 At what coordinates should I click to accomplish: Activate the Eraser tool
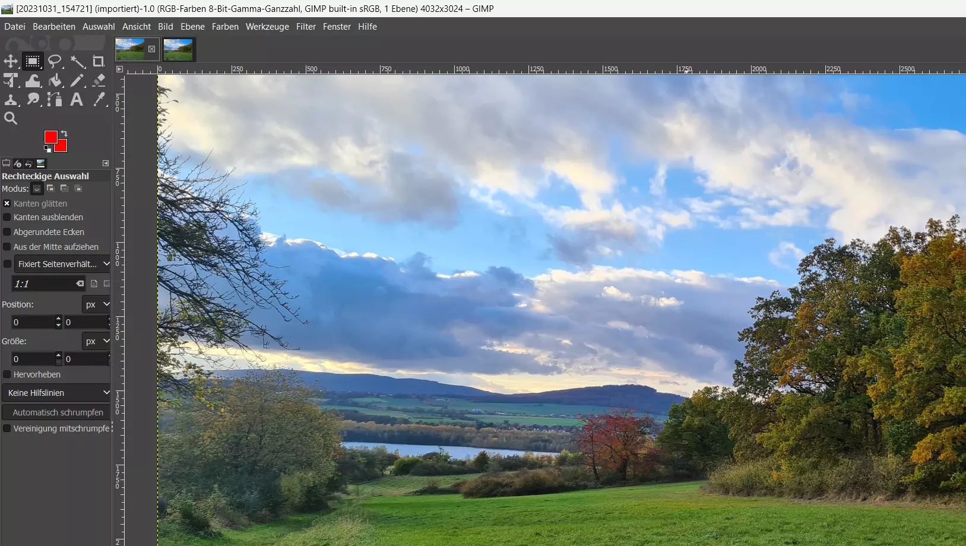click(99, 81)
